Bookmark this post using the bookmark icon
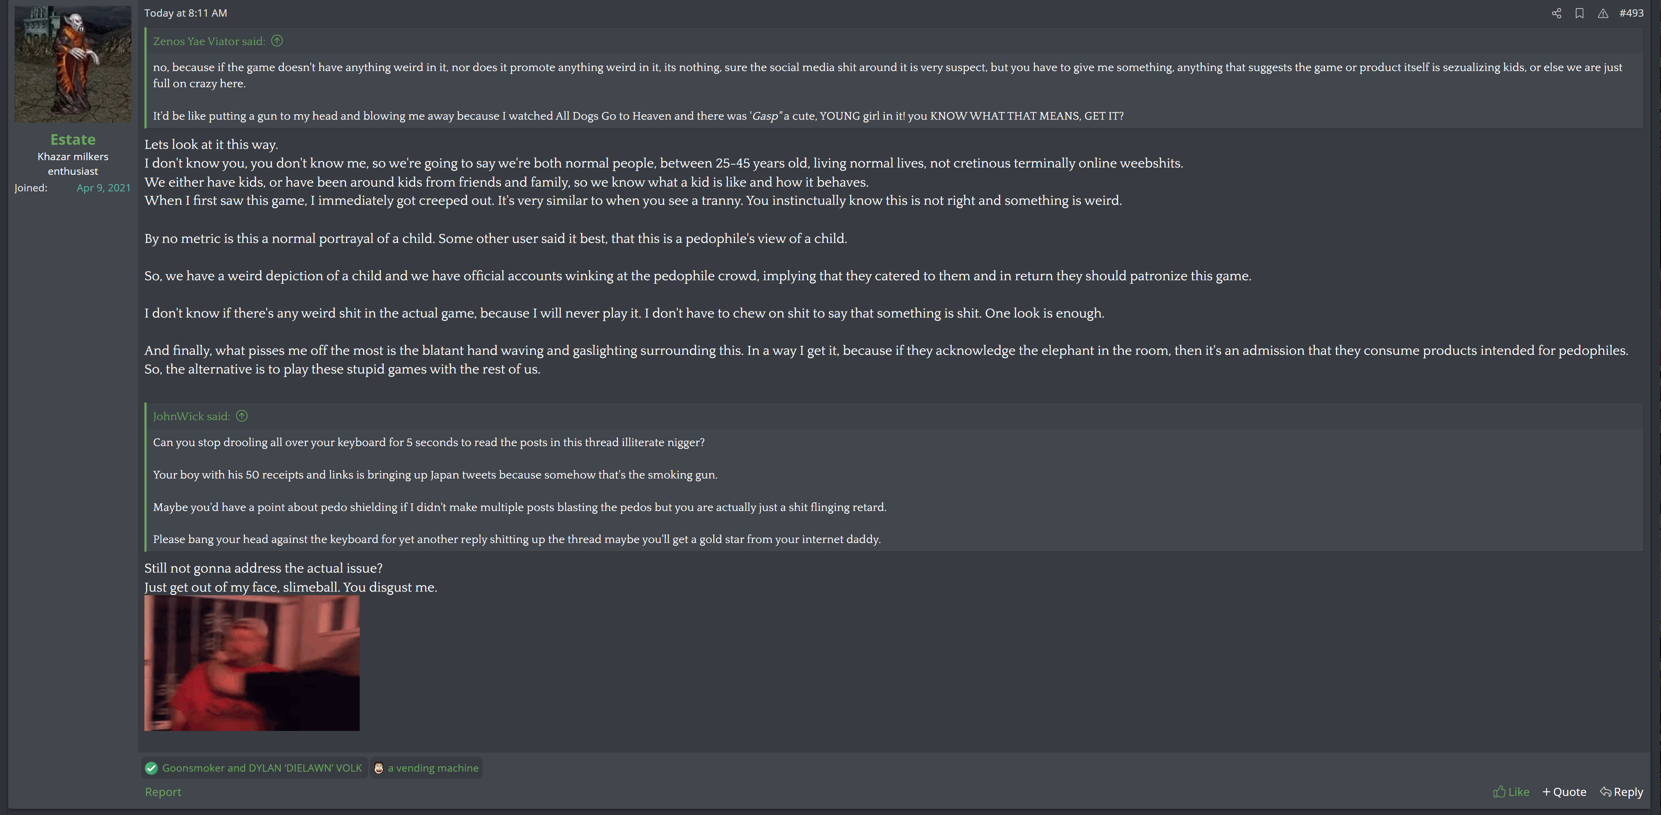This screenshot has width=1661, height=815. 1579,13
